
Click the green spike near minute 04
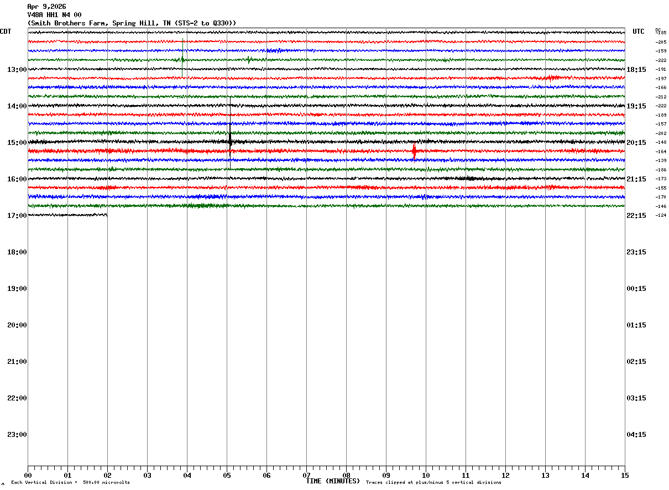coord(182,59)
